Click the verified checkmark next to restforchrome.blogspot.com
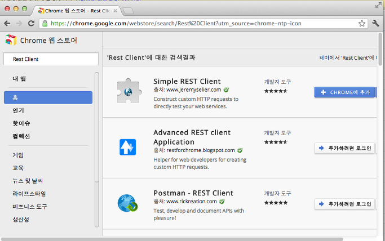 tap(240, 150)
